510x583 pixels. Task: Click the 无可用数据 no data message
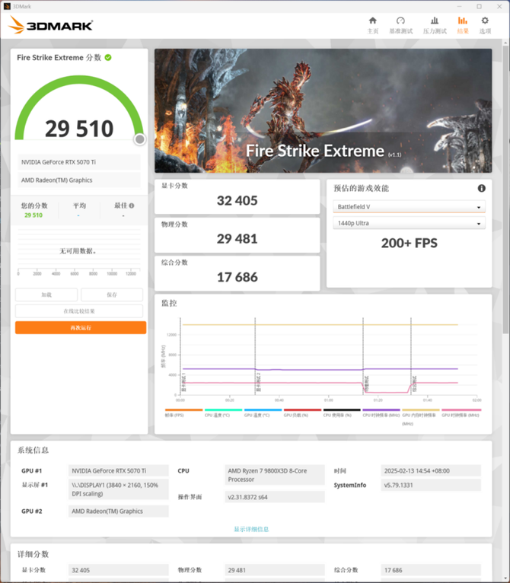click(78, 251)
